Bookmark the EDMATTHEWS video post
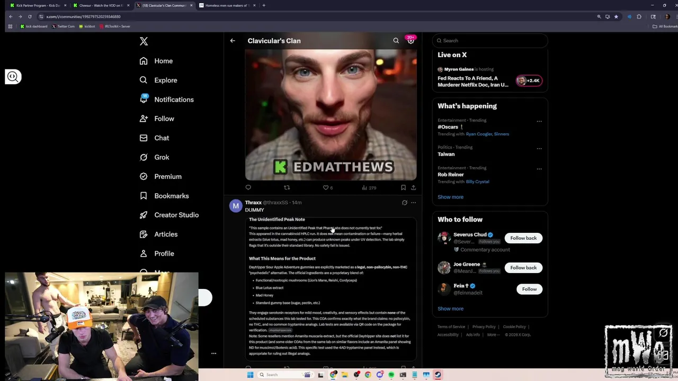This screenshot has width=678, height=381. [x=403, y=187]
